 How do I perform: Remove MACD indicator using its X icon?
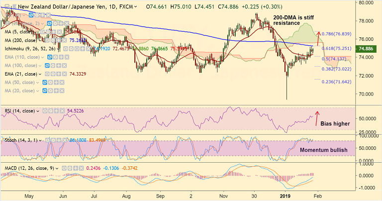[81, 168]
